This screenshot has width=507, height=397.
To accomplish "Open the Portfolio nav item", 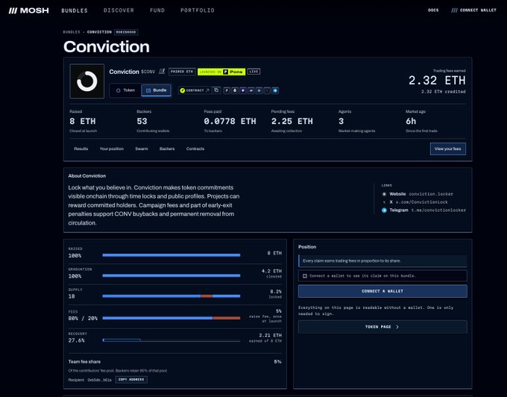I will point(198,10).
